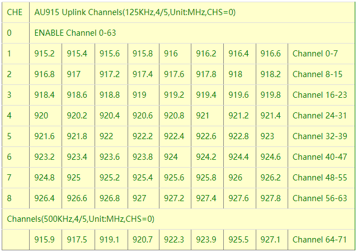Select the 920.6 value

143,116
